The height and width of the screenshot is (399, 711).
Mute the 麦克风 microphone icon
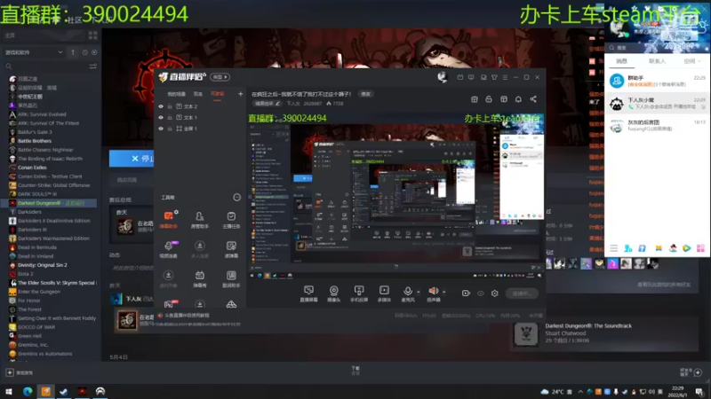coord(408,291)
